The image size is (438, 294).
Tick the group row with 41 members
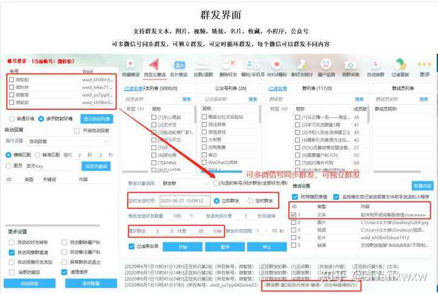pyautogui.click(x=297, y=125)
